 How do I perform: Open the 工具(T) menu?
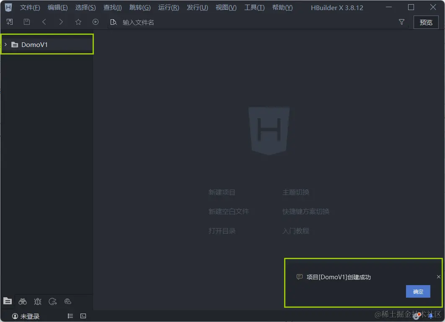(254, 8)
